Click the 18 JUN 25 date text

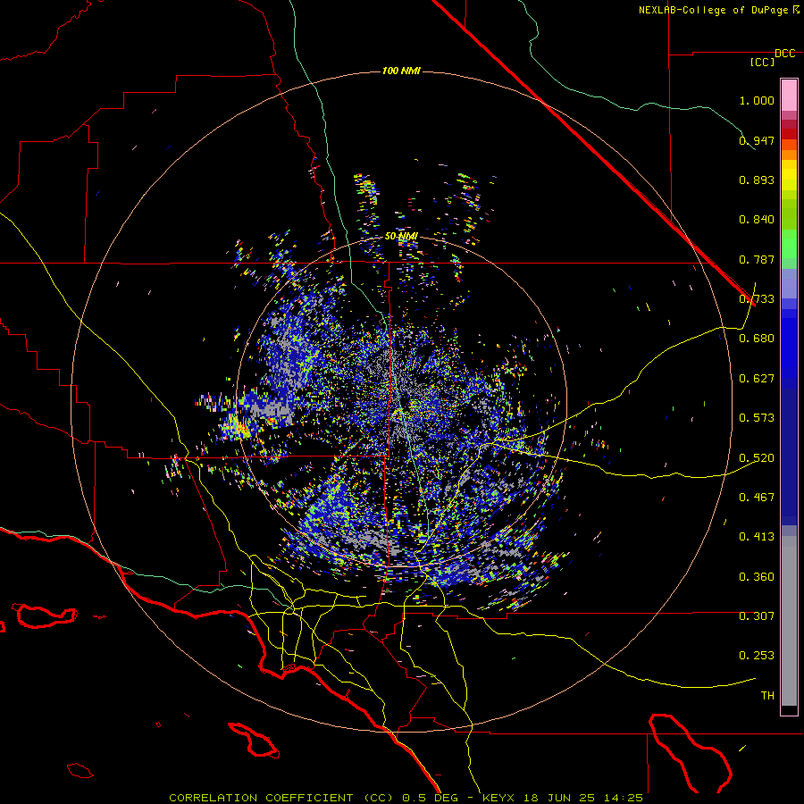point(559,798)
